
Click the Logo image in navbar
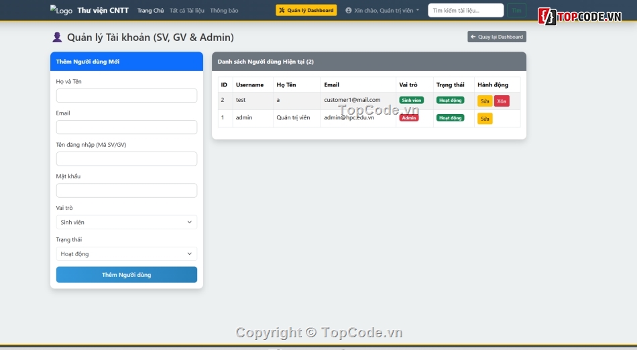point(61,11)
